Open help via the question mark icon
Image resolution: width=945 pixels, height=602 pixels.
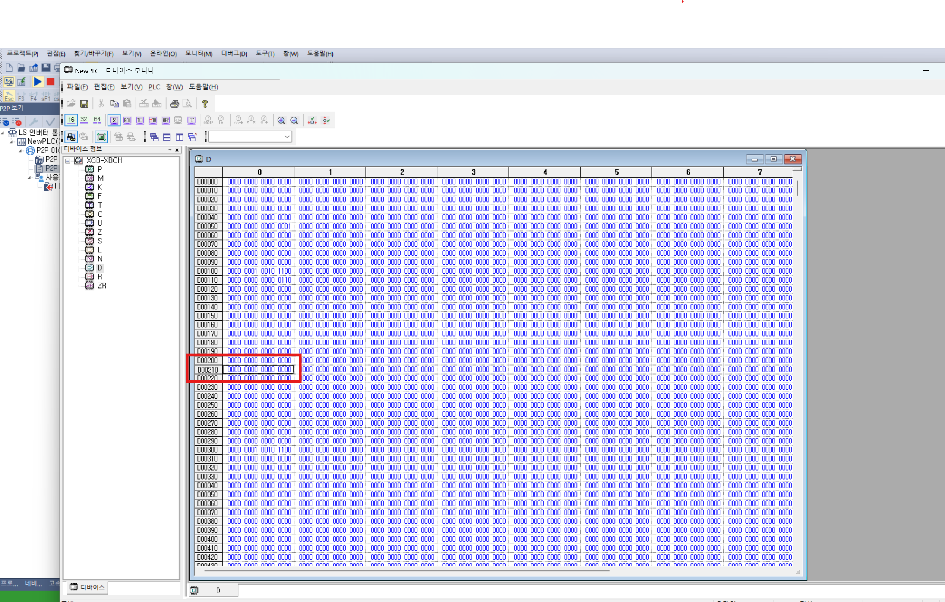204,103
